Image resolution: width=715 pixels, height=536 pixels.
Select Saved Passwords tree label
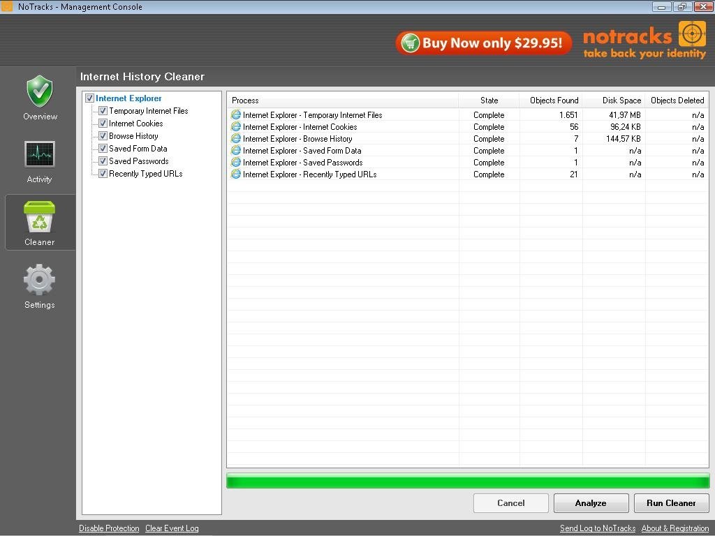point(139,161)
